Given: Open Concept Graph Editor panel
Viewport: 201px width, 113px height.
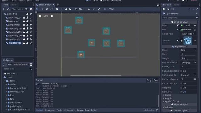Looking at the screenshot, I should pos(87,110).
